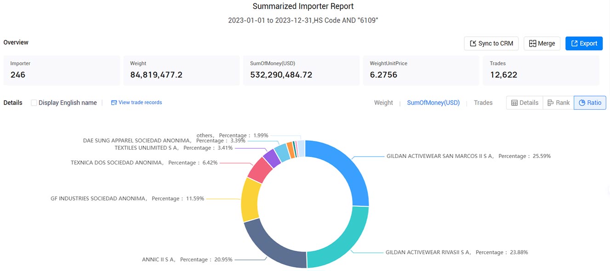Click the date range and HS Code subtitle
Viewport: 610px width, 271px height.
click(303, 21)
